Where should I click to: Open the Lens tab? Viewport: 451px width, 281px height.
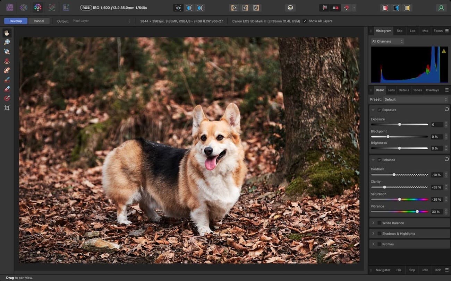tap(391, 90)
